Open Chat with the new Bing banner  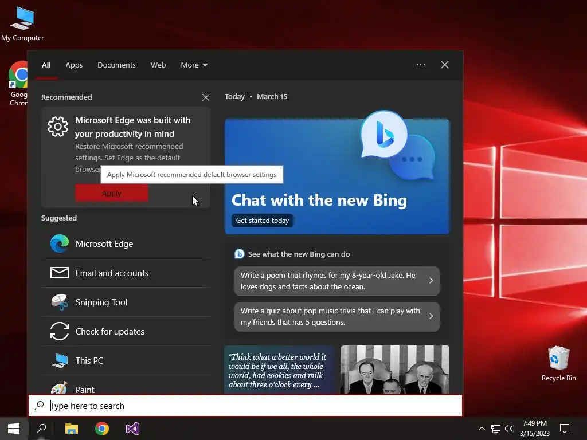337,176
